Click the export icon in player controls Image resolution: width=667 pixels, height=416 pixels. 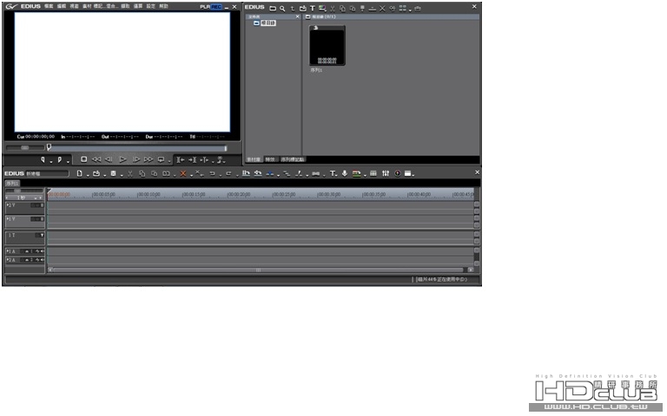coord(221,160)
